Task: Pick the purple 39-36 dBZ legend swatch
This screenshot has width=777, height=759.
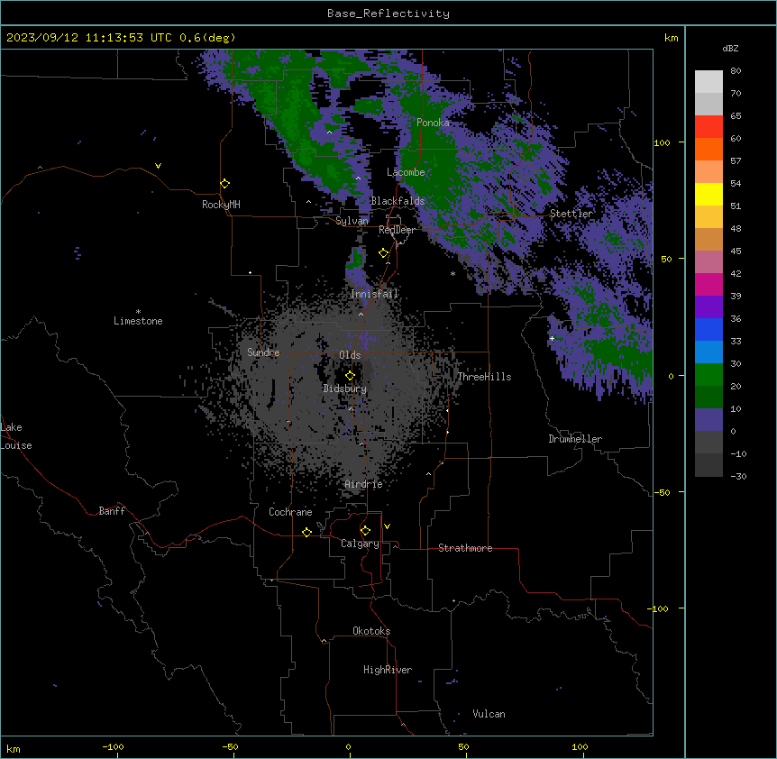Action: (x=708, y=307)
